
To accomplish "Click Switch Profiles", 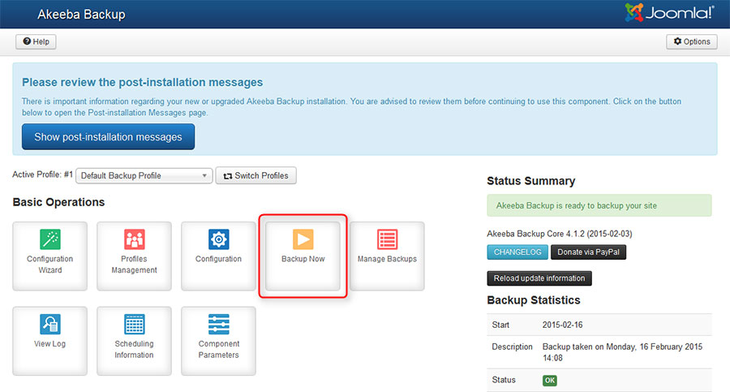I will 255,176.
